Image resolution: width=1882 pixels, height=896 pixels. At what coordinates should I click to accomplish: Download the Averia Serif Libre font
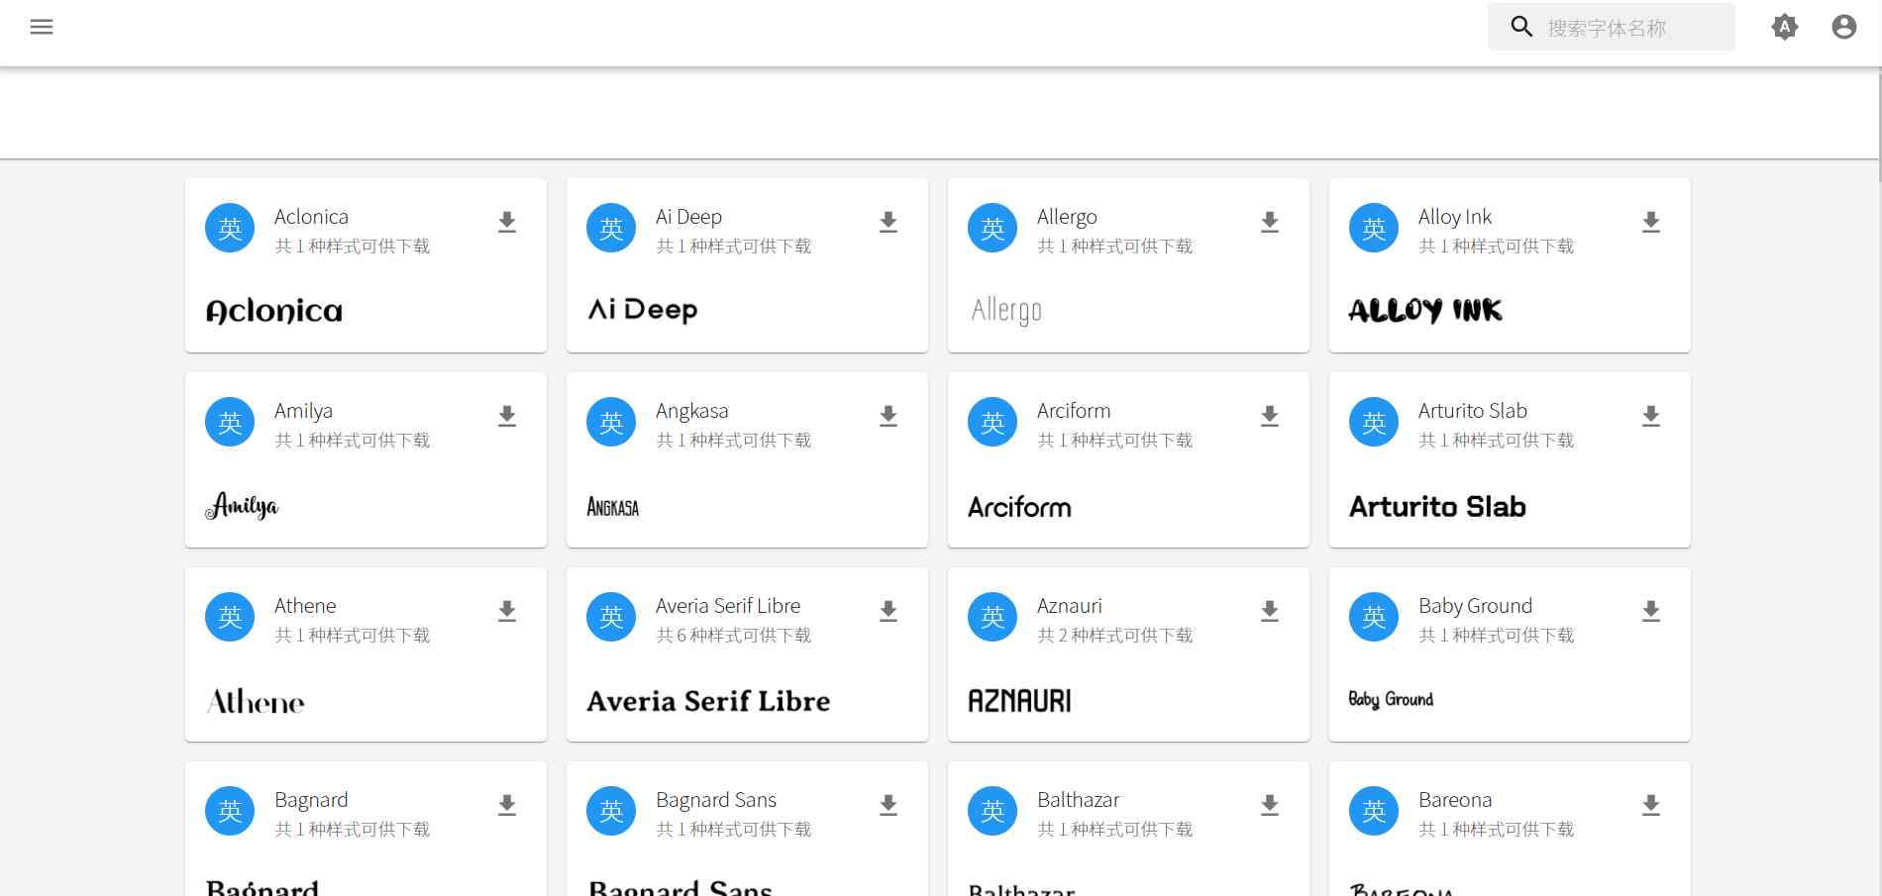(x=889, y=611)
